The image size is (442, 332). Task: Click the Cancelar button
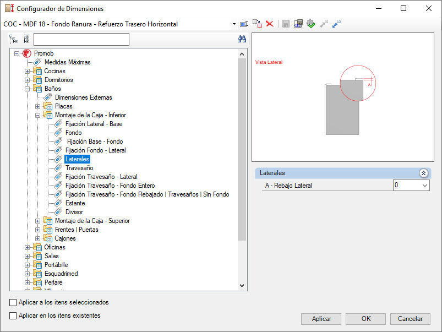[410, 319]
